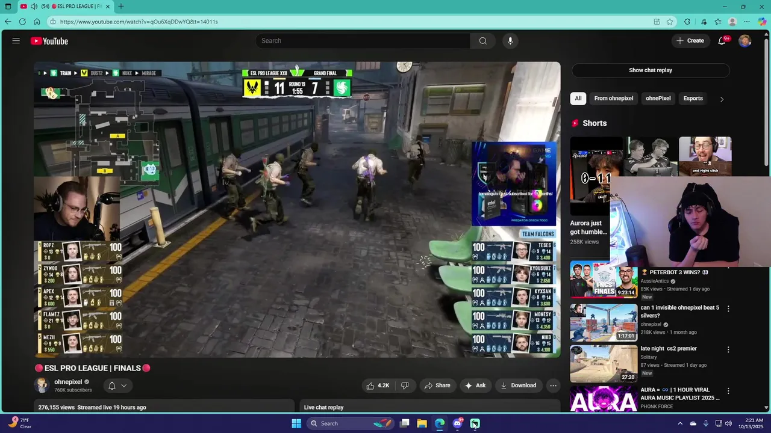Click the ESL PRO LEAGUE | FINALS title
Image resolution: width=771 pixels, height=433 pixels.
pyautogui.click(x=92, y=368)
